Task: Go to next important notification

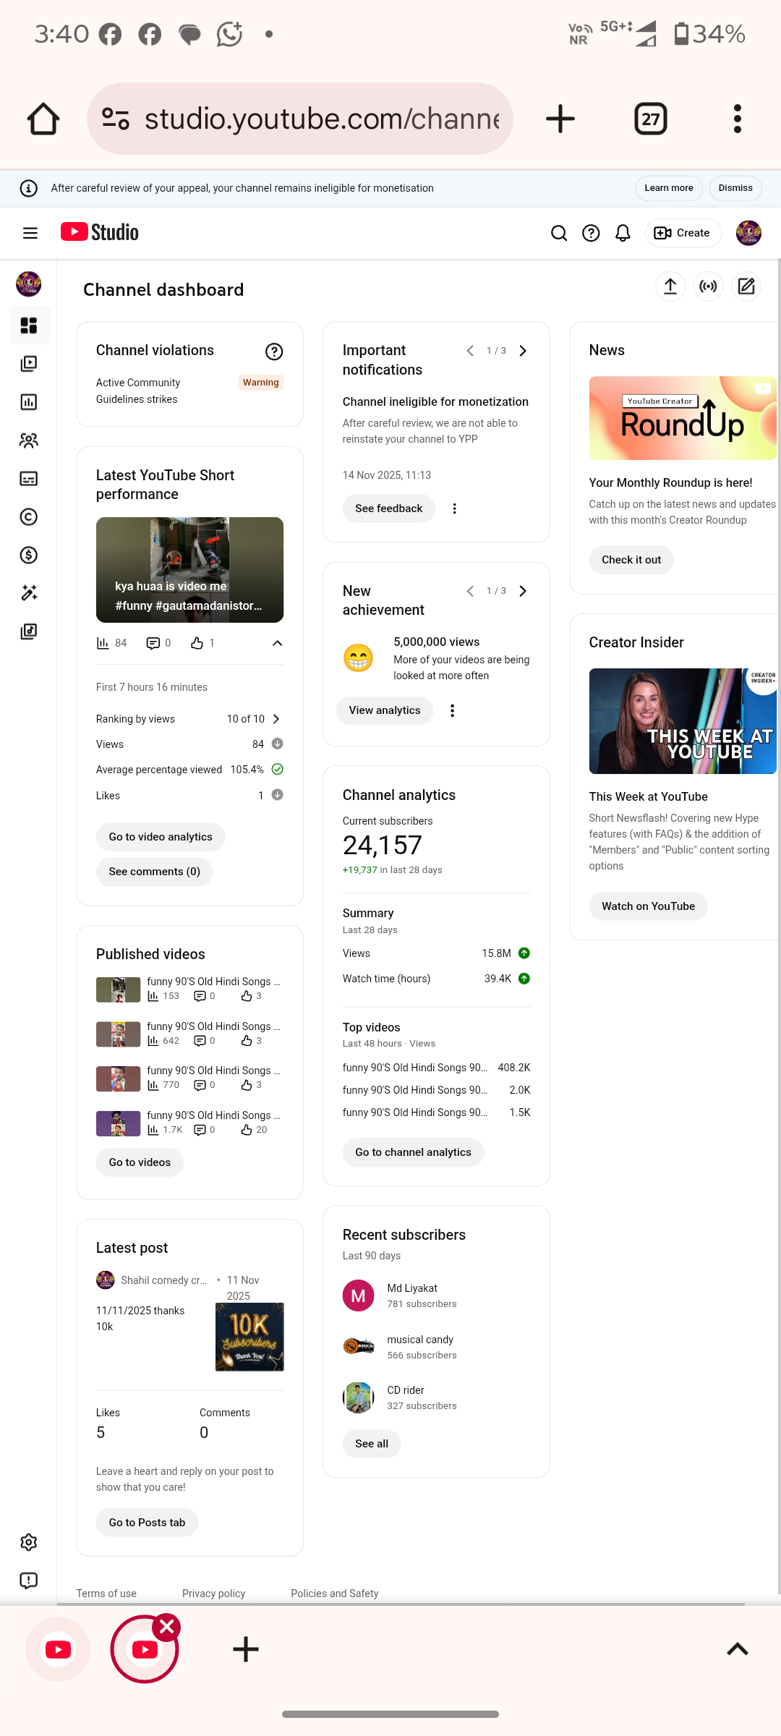Action: click(523, 351)
